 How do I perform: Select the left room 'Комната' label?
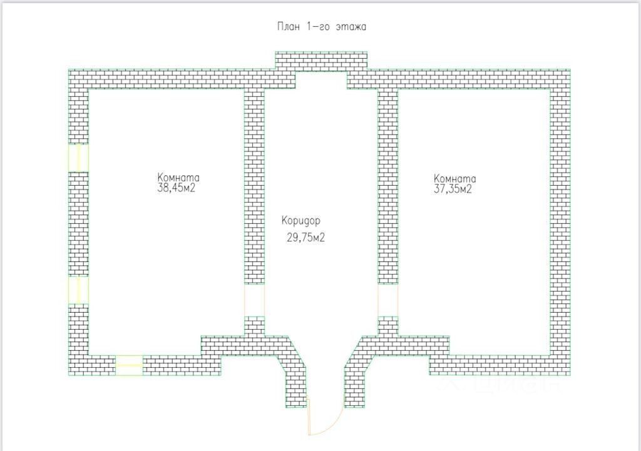pos(178,178)
